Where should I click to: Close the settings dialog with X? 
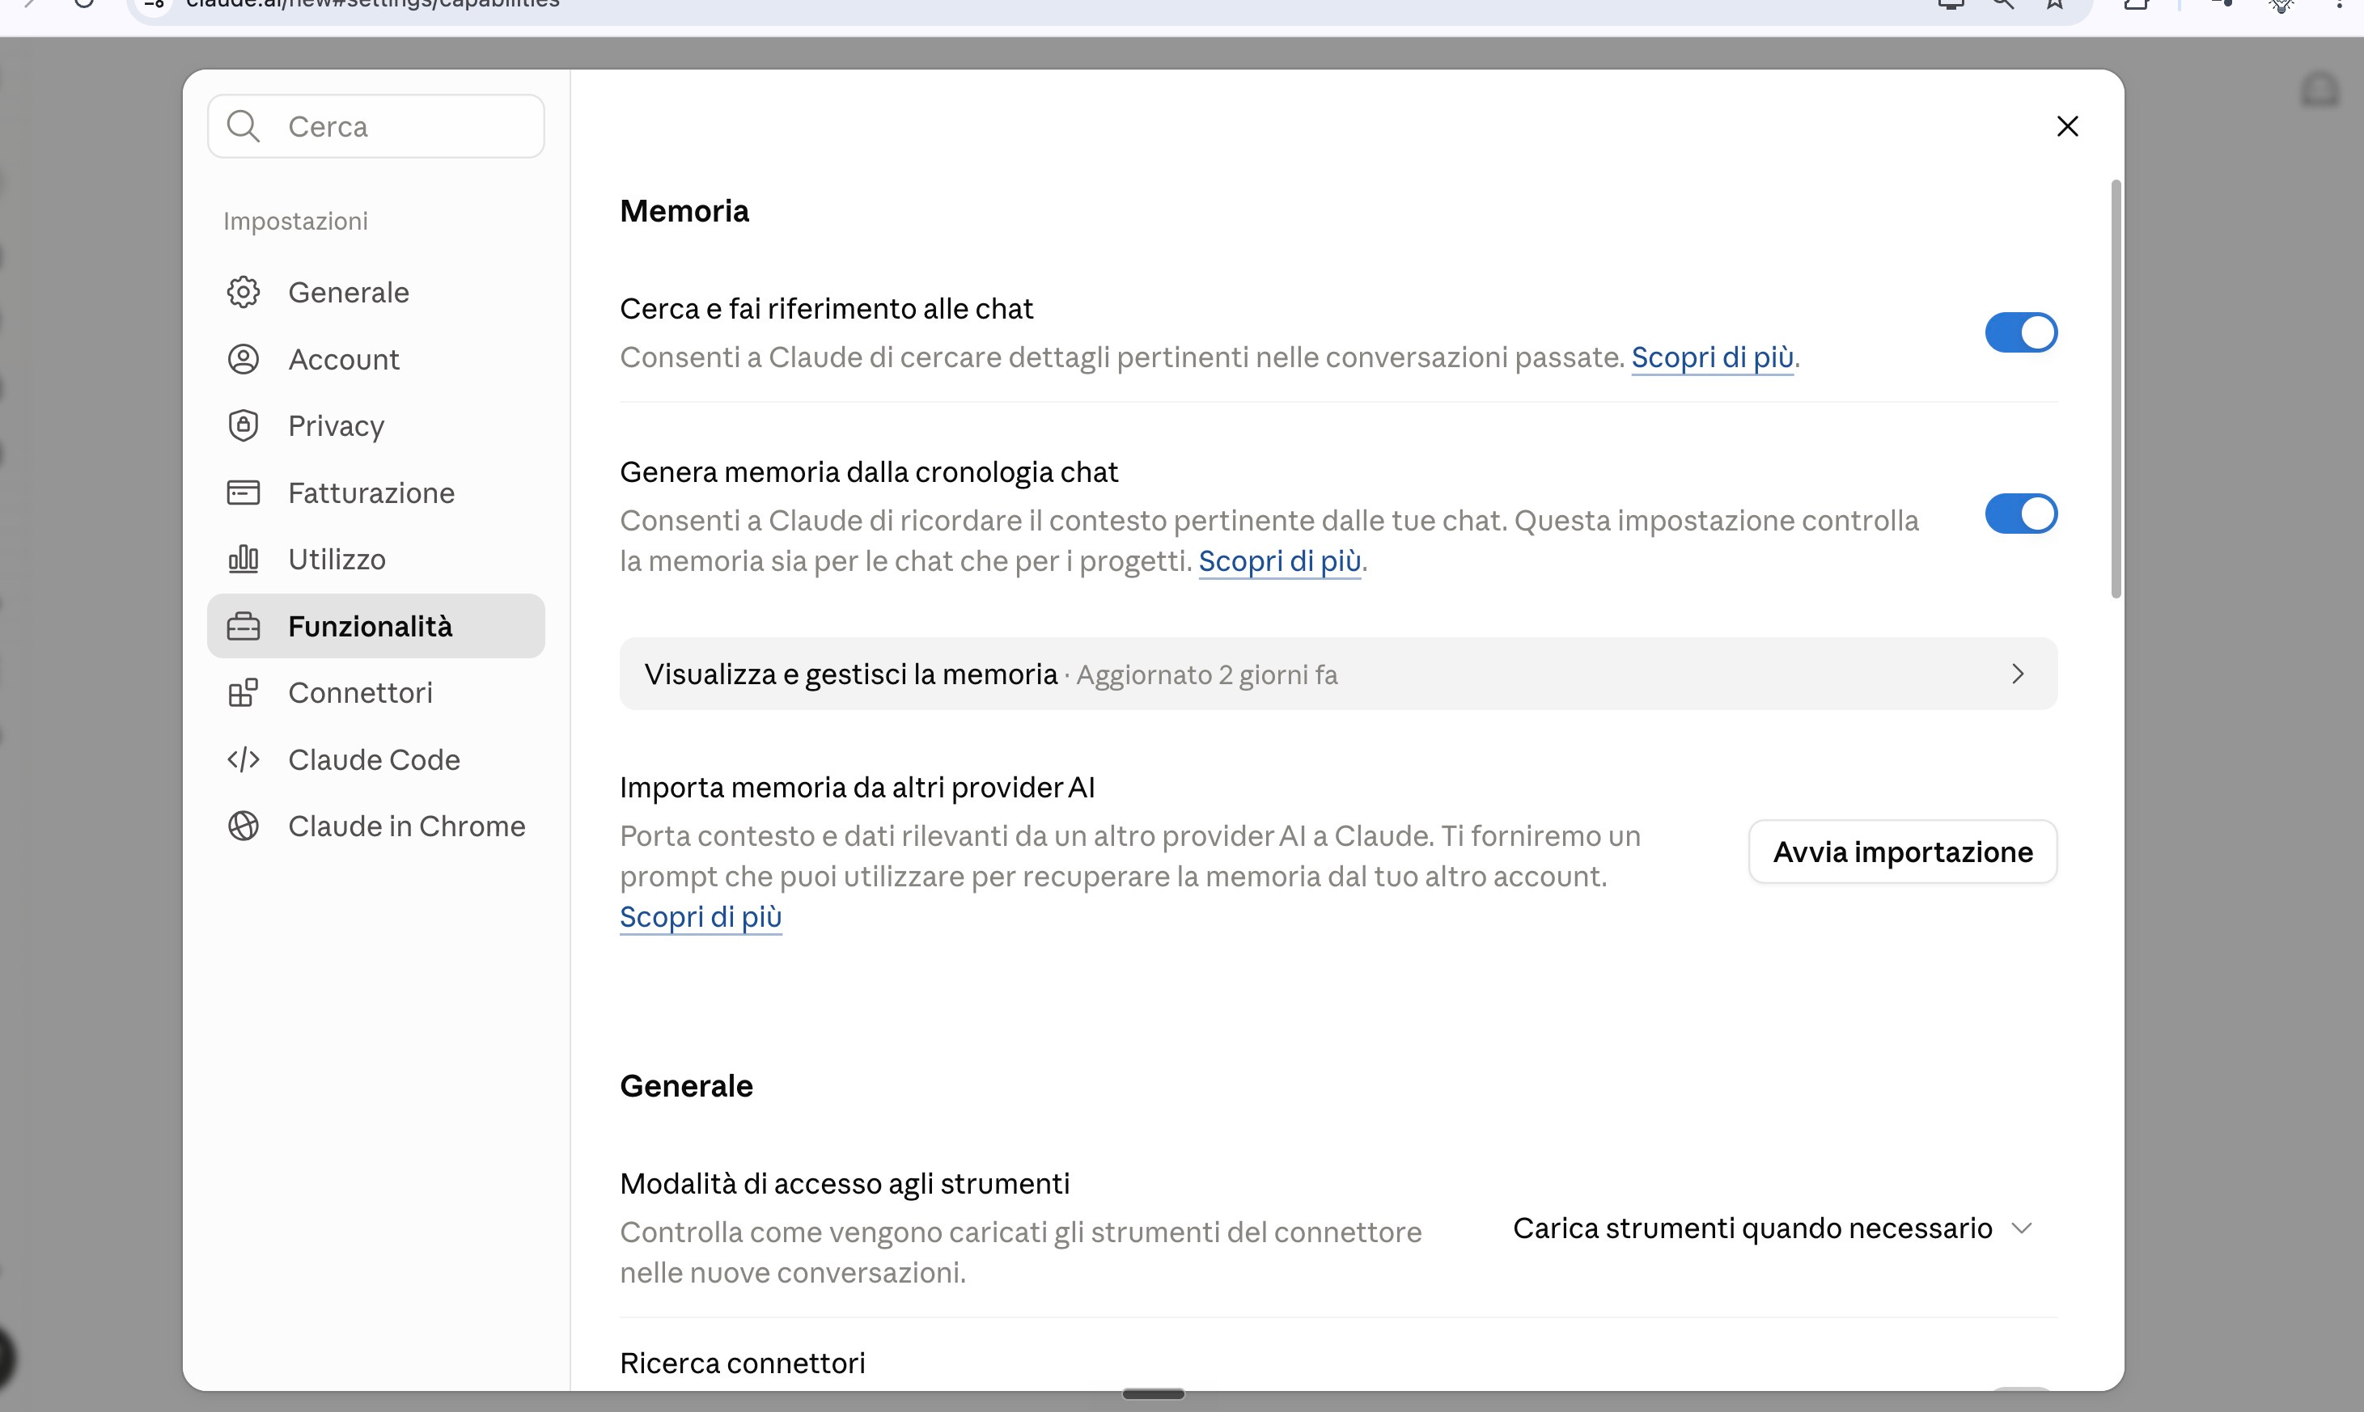coord(2067,126)
